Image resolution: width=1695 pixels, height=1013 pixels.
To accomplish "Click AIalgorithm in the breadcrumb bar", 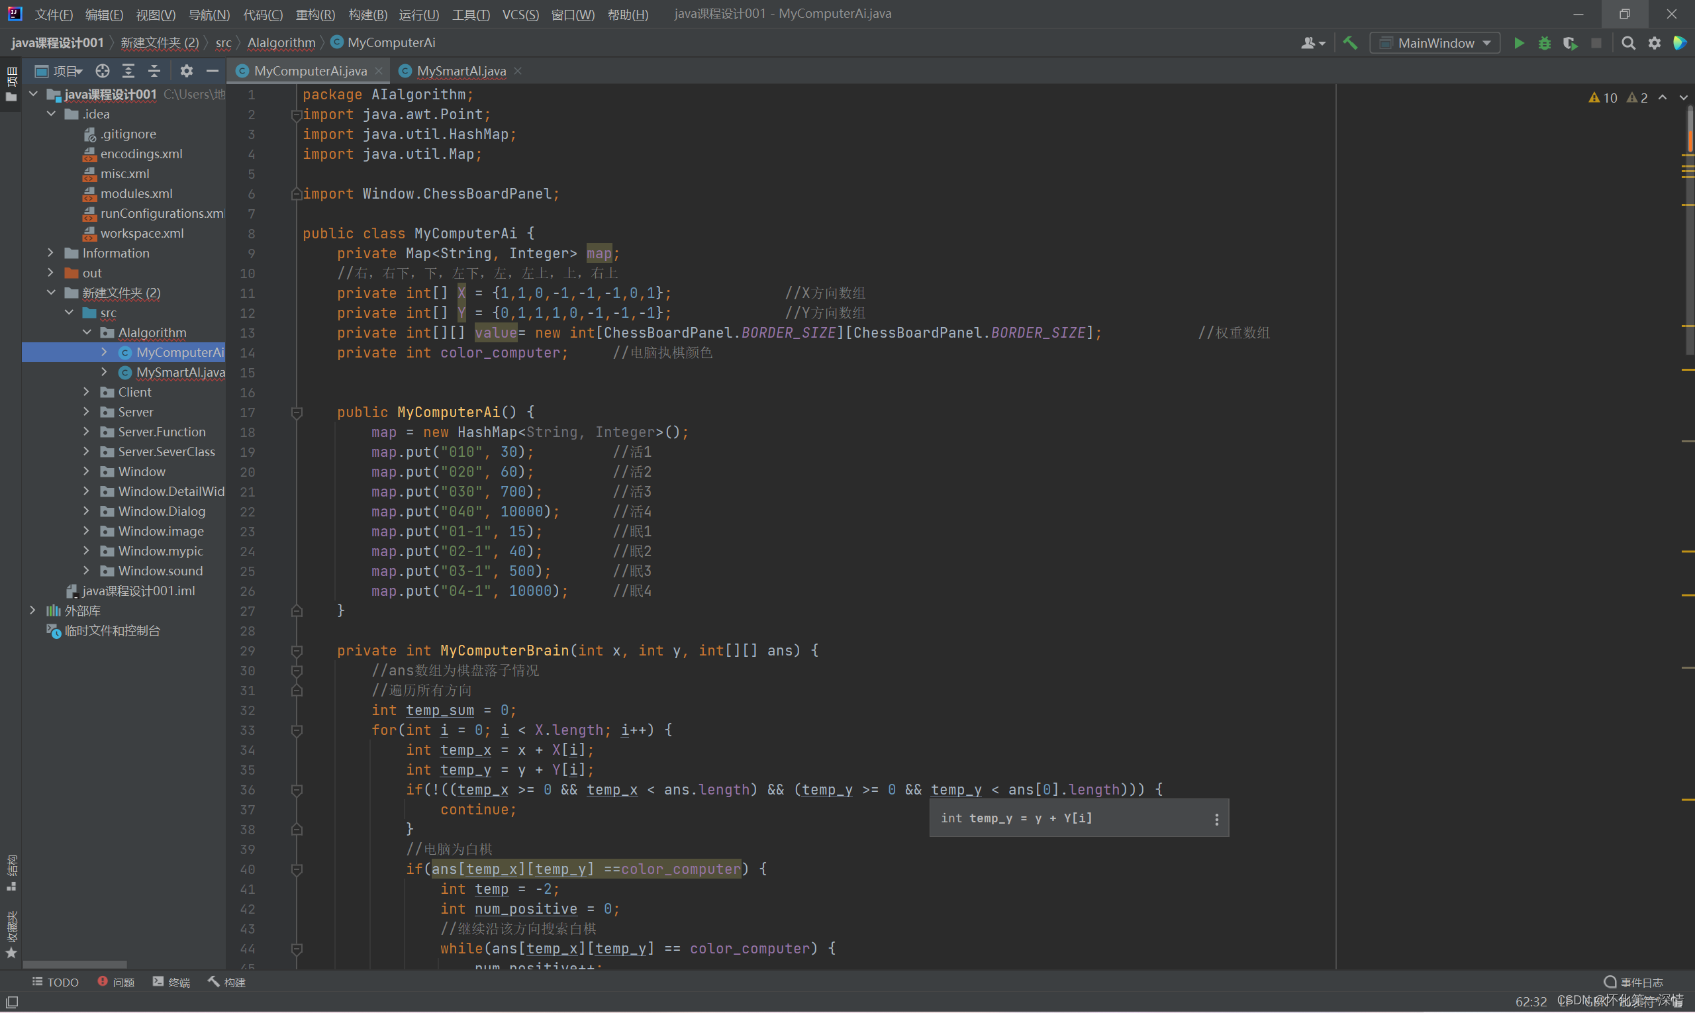I will click(281, 43).
